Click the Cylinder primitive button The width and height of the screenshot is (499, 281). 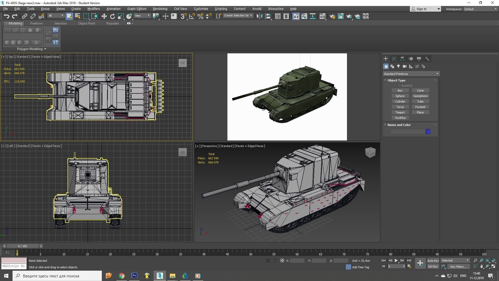tap(400, 101)
